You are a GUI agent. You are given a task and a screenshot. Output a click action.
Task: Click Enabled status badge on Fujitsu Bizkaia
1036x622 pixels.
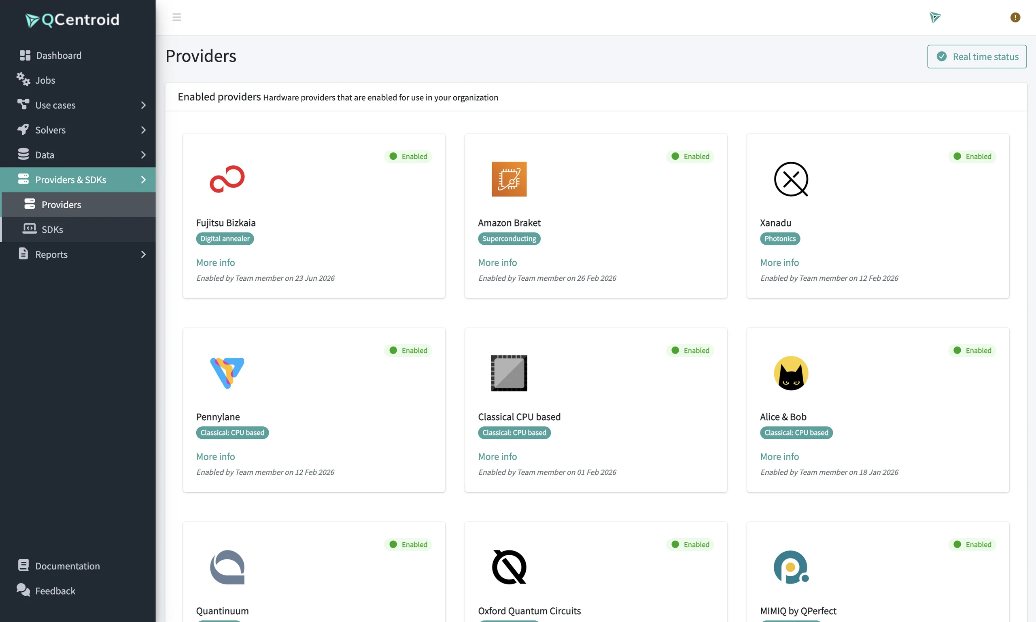[408, 157]
